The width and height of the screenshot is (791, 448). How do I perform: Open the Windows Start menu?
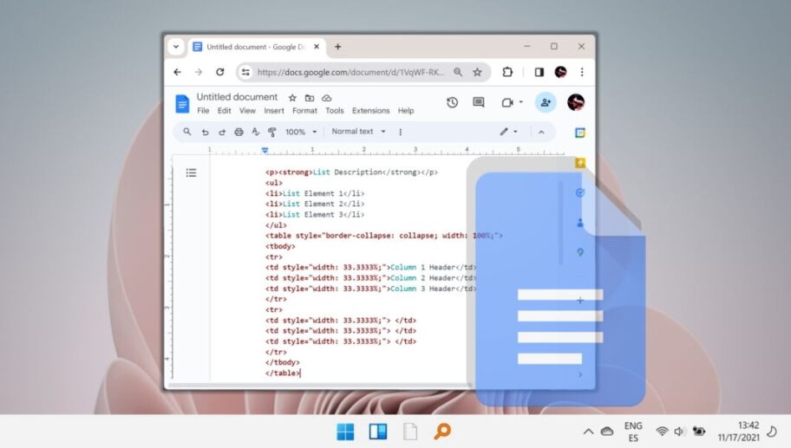(x=345, y=432)
